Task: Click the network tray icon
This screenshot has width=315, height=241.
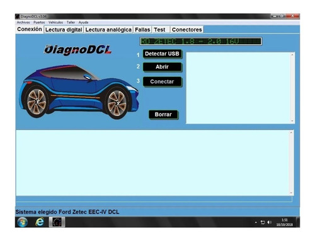Action: (x=263, y=222)
